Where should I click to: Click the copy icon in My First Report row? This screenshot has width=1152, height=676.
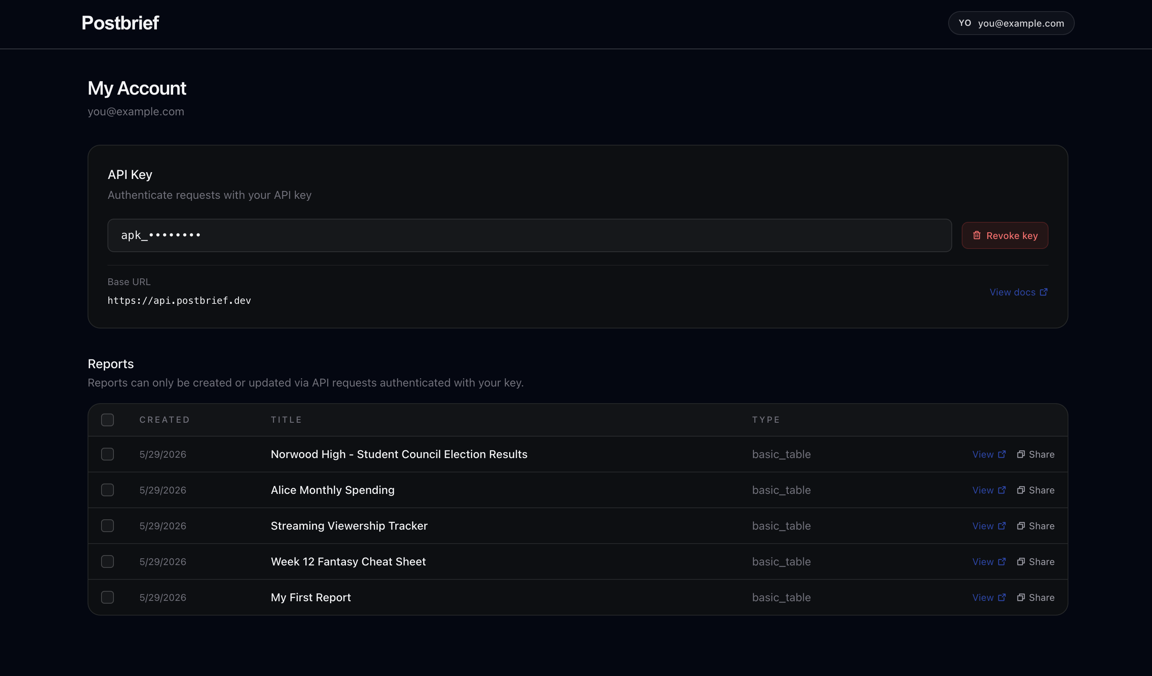(x=1020, y=597)
